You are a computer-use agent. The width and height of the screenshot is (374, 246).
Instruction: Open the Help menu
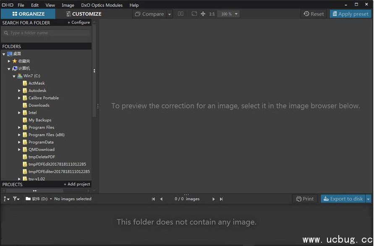134,5
